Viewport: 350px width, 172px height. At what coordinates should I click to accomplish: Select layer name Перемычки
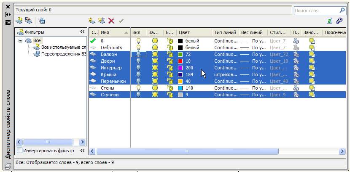[113, 81]
